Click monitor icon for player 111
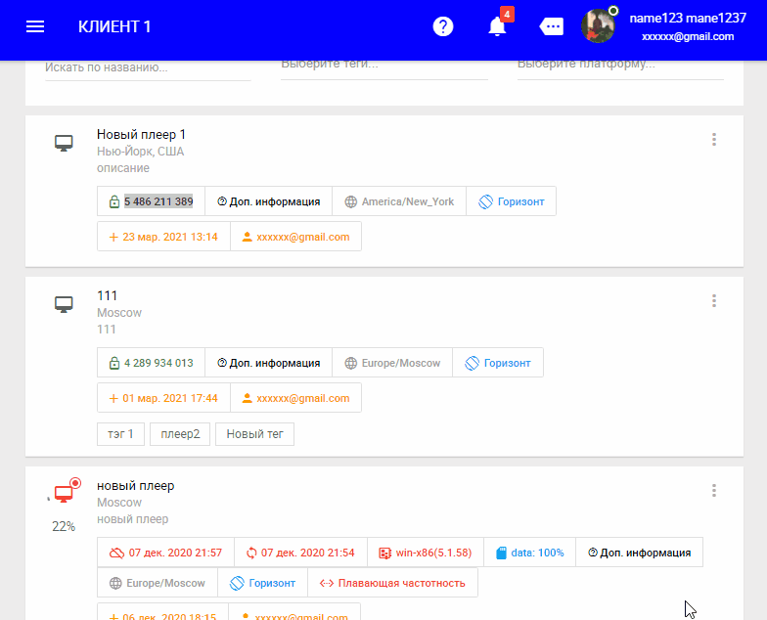Screen dimensions: 767x620 point(64,304)
